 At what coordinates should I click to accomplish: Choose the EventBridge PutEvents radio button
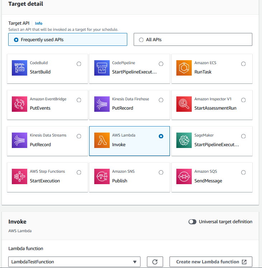(x=79, y=100)
